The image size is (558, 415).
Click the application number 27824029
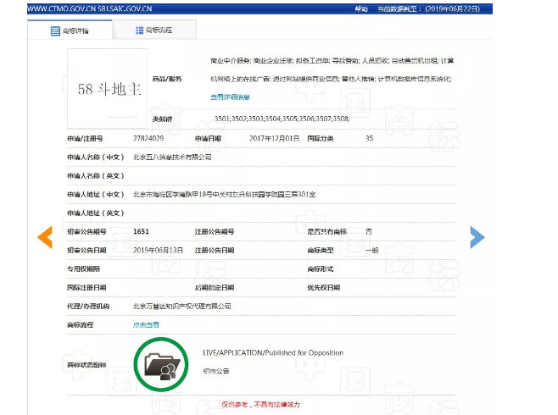(x=148, y=137)
